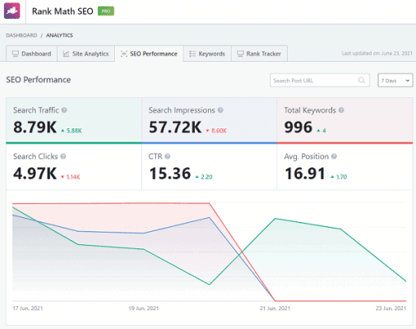Click the 8.79K traffic value

pos(35,127)
